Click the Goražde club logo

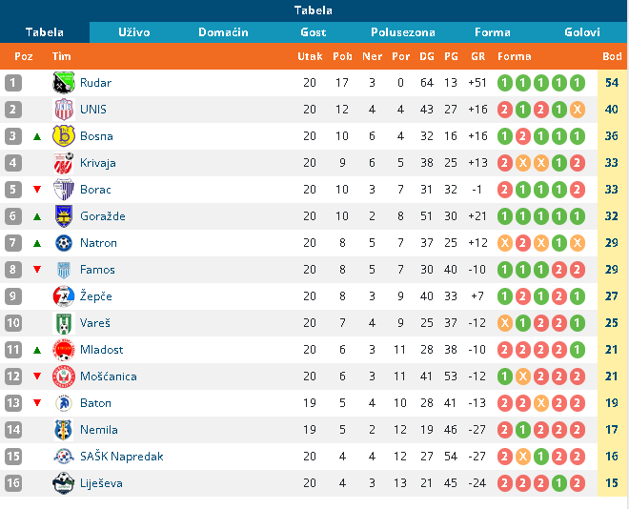[63, 216]
